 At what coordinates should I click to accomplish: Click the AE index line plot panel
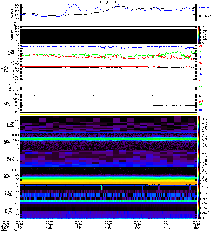click(x=108, y=13)
